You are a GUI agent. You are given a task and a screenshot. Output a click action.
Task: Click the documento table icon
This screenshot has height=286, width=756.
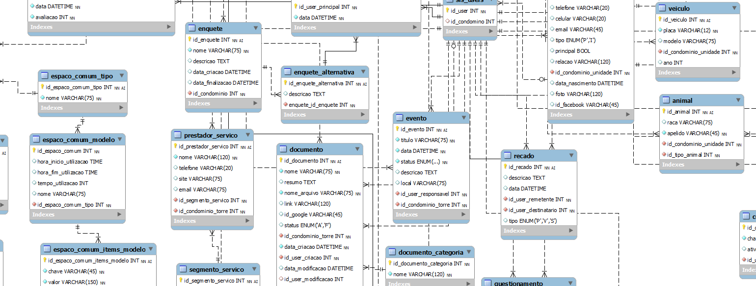(283, 149)
